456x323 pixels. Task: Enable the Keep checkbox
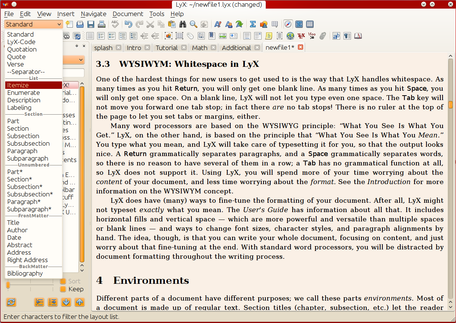tap(63, 289)
